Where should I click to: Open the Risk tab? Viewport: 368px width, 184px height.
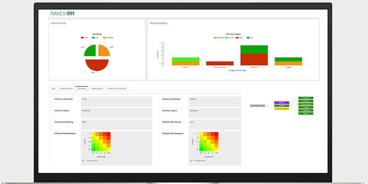53,88
